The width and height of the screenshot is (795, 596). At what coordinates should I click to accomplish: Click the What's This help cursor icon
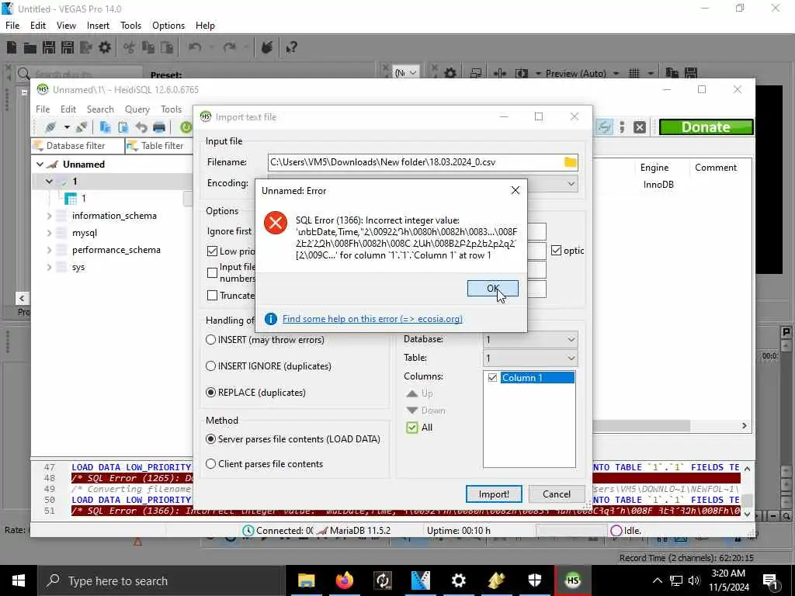(x=292, y=47)
